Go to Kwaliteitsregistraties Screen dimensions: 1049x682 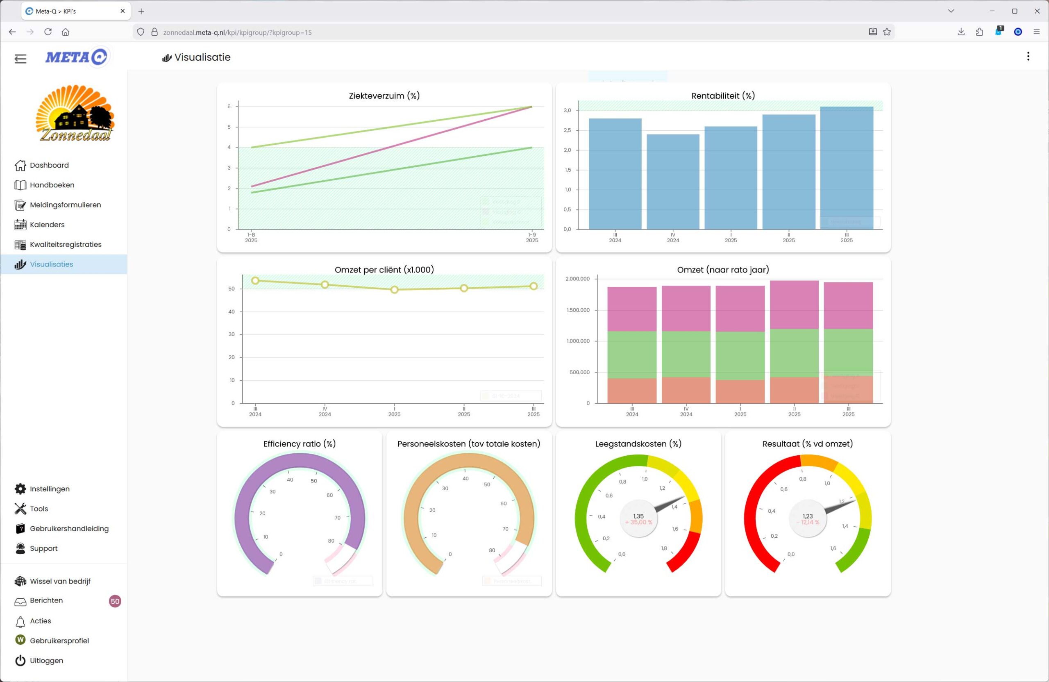65,245
